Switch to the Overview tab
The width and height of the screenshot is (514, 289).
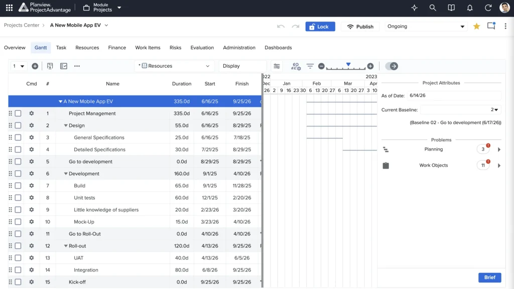click(x=15, y=48)
